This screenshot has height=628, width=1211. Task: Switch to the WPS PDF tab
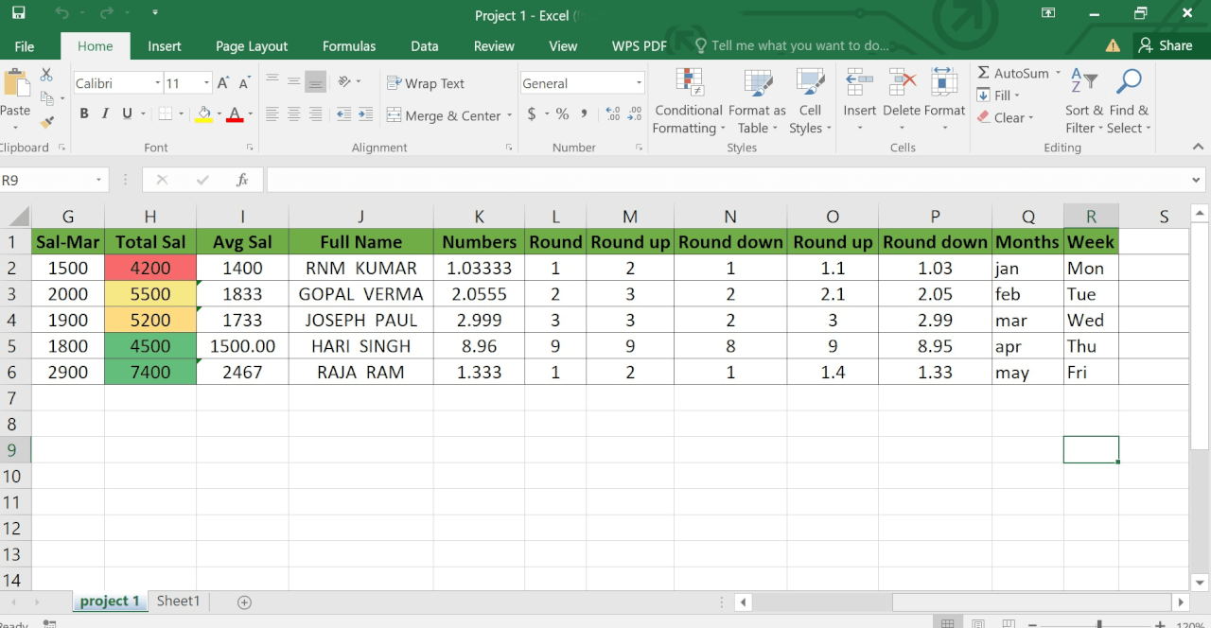coord(640,45)
